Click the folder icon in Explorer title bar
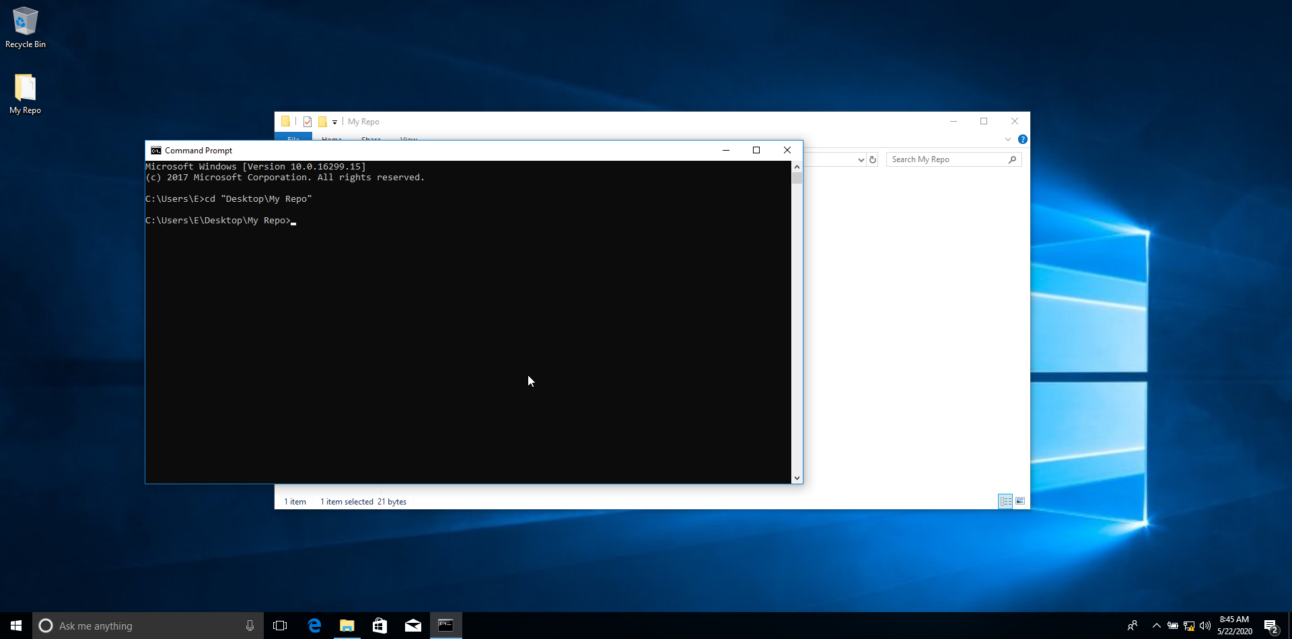This screenshot has height=639, width=1292. pyautogui.click(x=285, y=122)
